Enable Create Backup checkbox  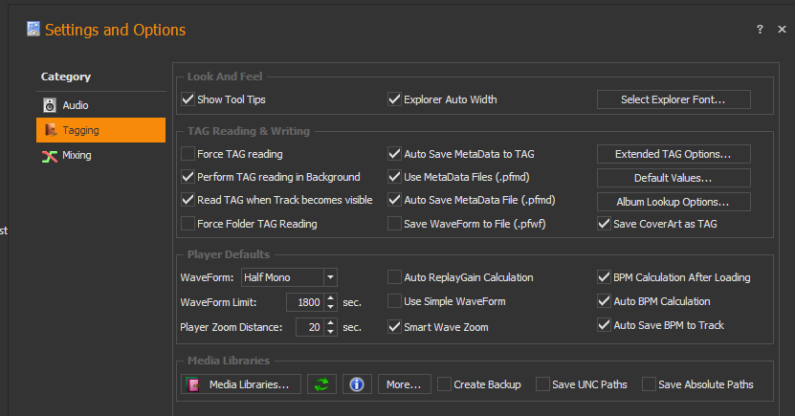pos(444,384)
